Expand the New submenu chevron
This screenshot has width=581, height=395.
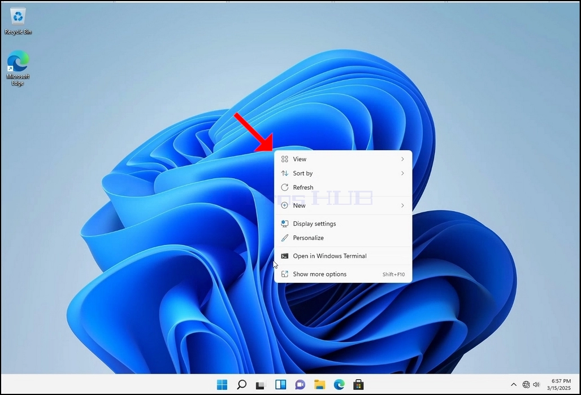(x=402, y=205)
